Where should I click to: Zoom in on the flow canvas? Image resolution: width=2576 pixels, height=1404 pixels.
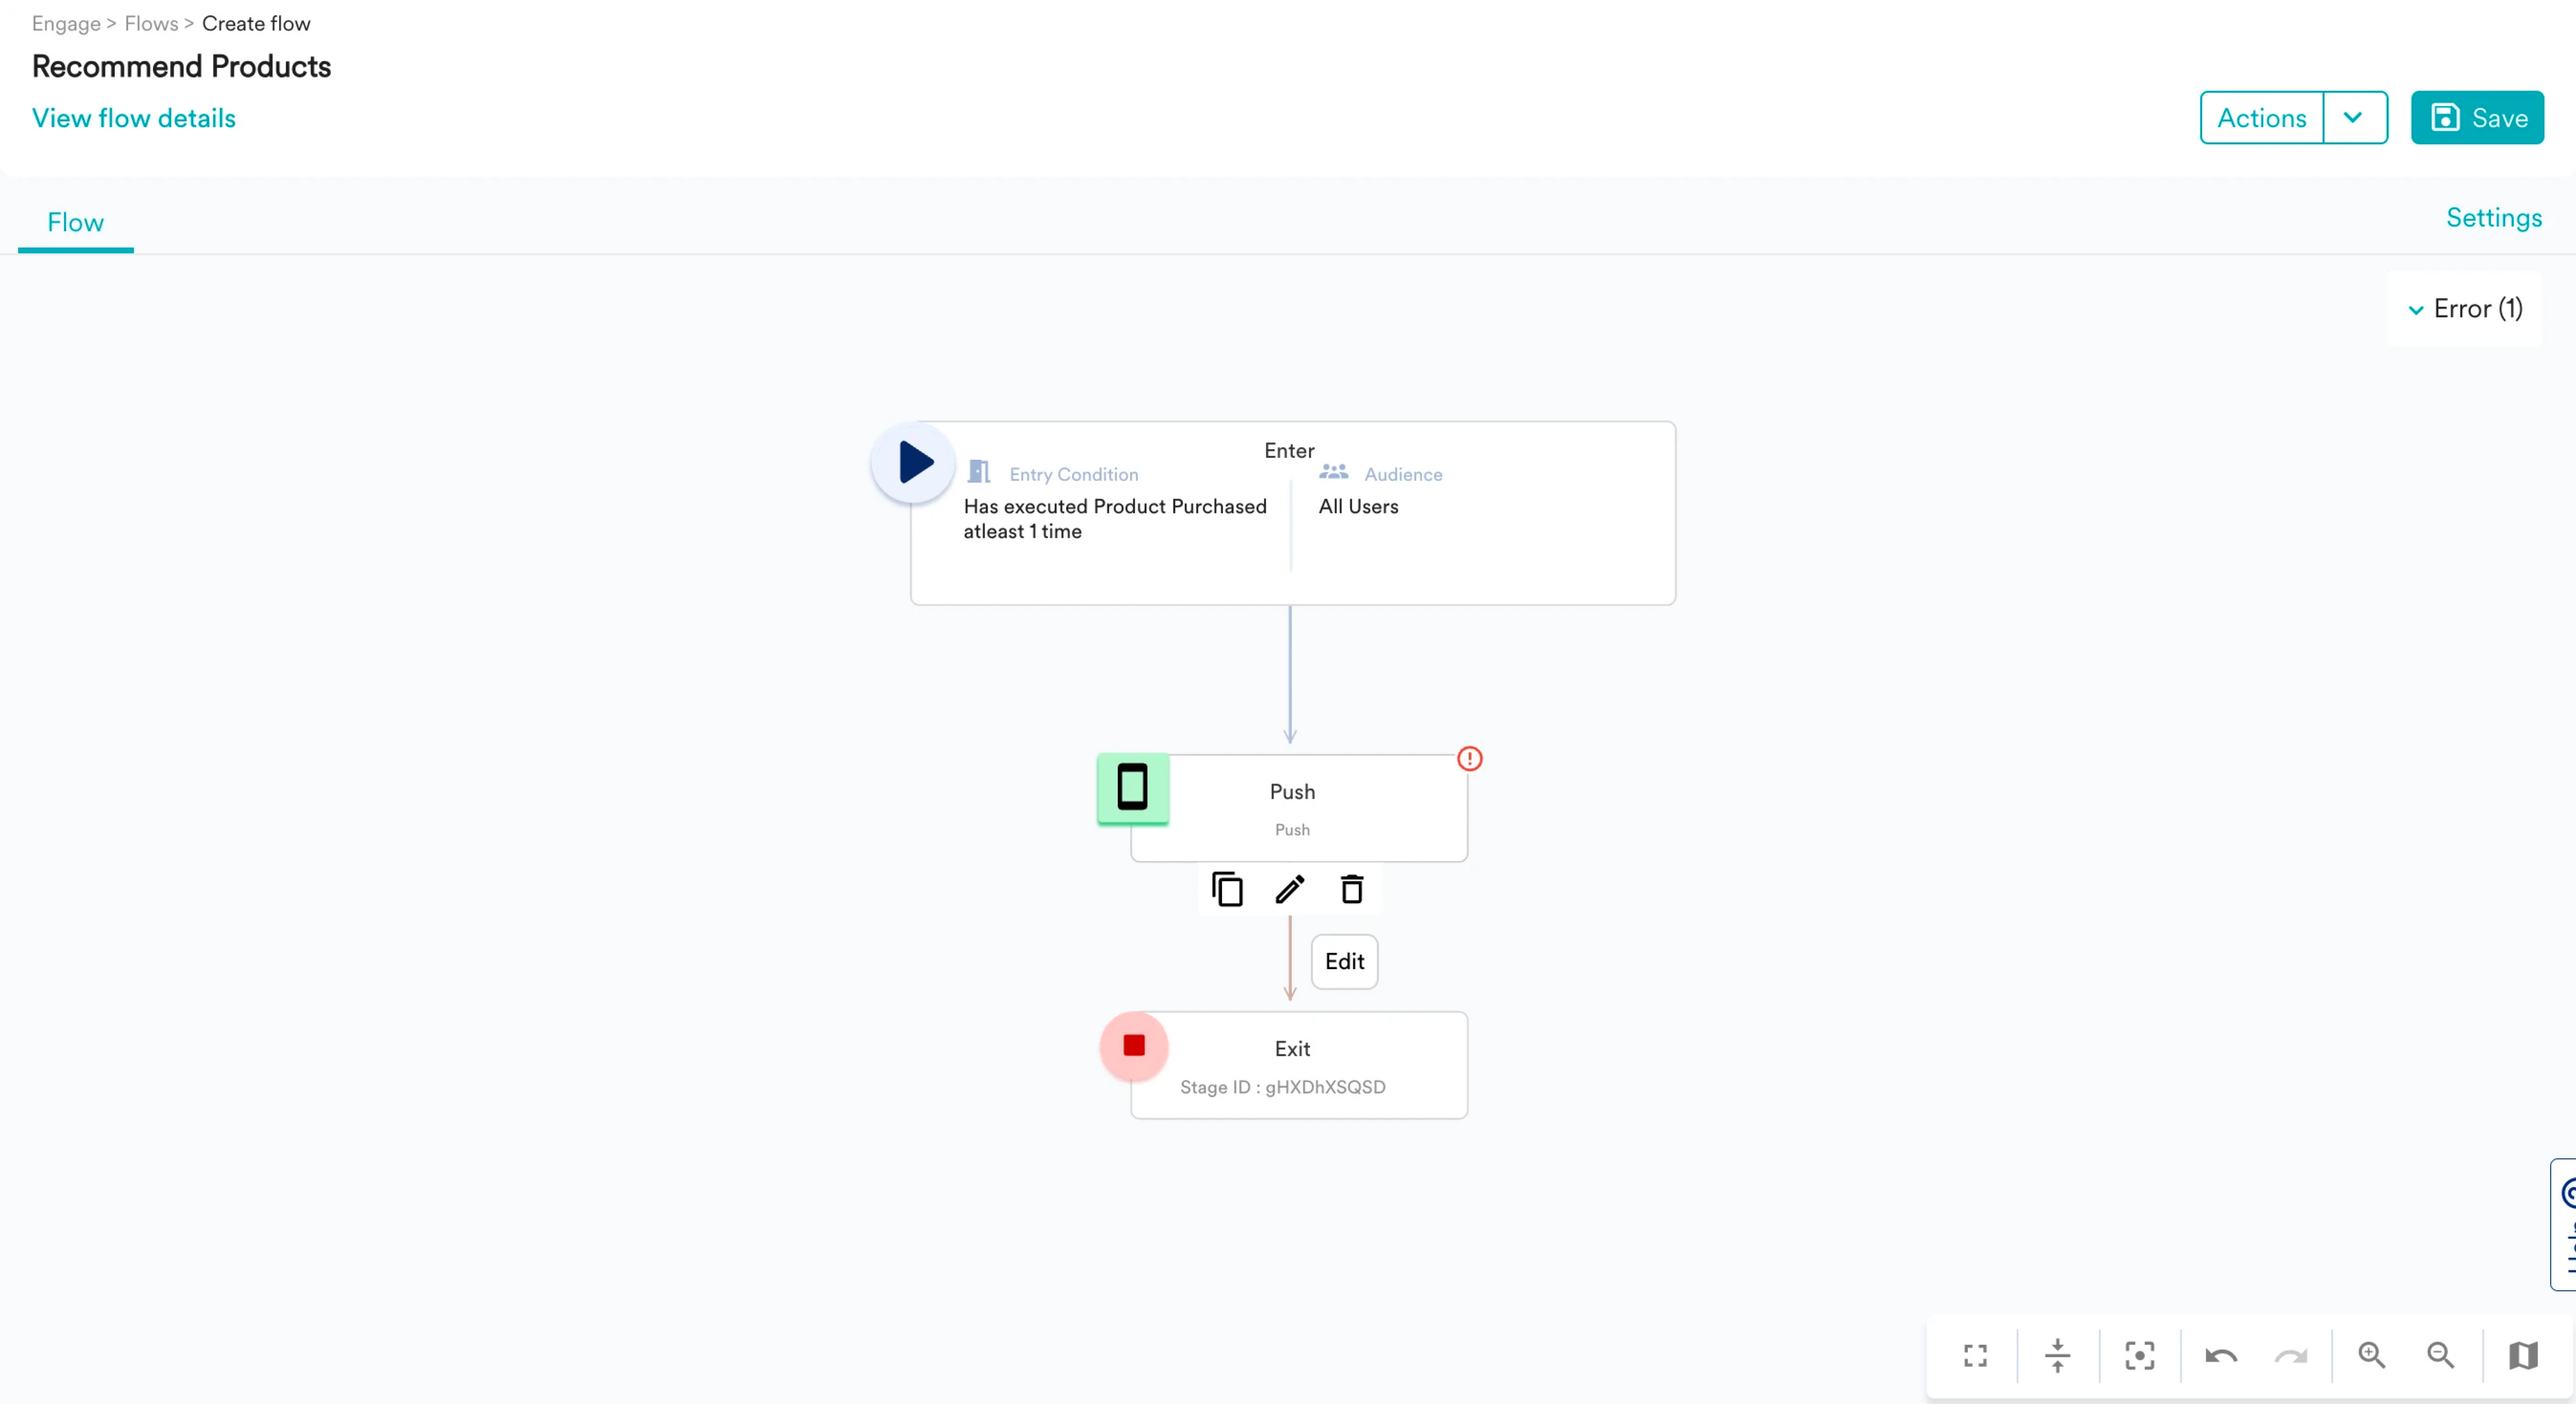coord(2371,1355)
